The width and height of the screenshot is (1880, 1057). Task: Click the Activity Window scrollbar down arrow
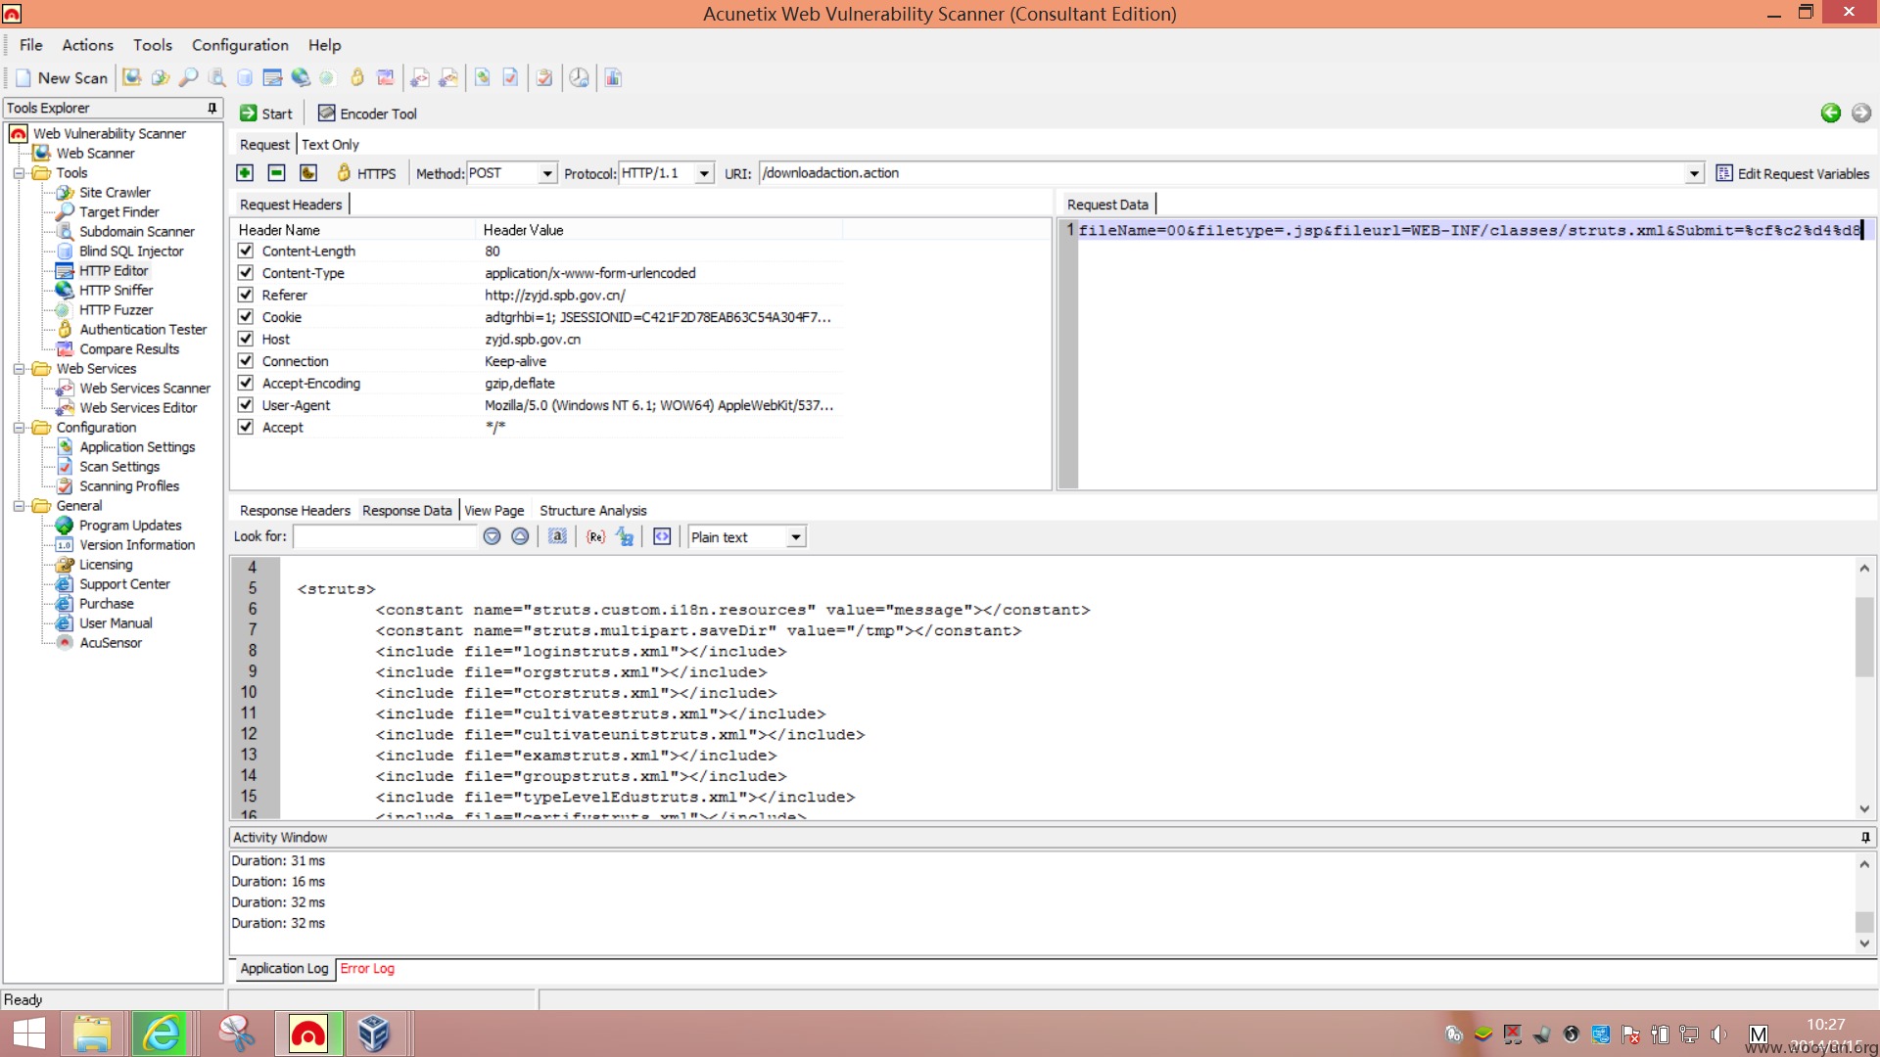coord(1864,944)
